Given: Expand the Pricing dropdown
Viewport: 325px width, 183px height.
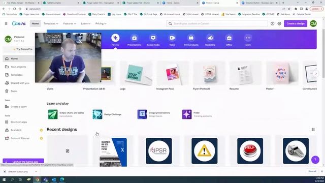Looking at the screenshot, I should 101,24.
